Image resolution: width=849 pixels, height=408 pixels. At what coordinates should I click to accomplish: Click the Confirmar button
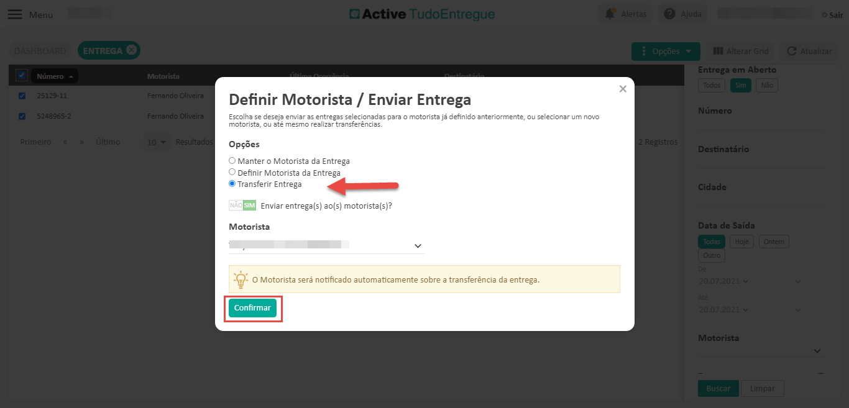coord(252,308)
